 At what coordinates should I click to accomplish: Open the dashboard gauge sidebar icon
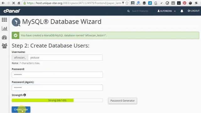click(4, 37)
